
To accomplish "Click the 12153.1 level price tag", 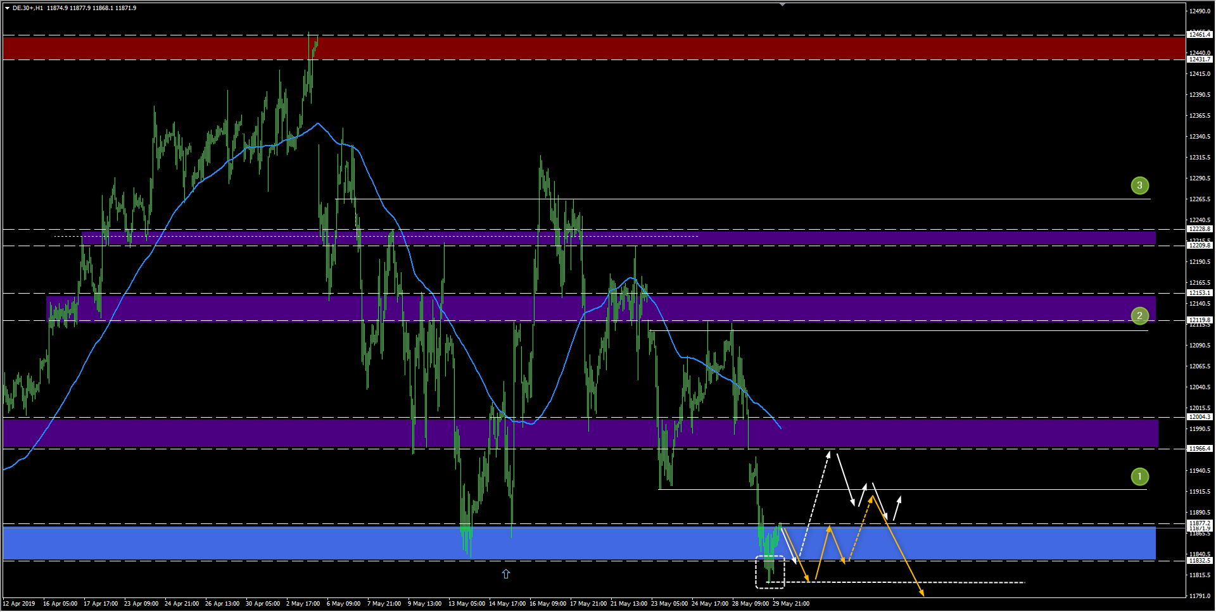I will [1200, 293].
